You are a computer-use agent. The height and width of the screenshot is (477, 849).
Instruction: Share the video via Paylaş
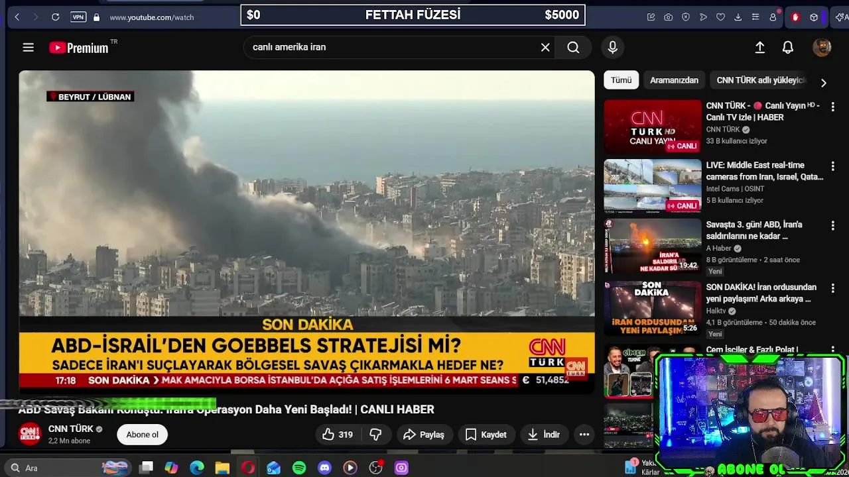pos(423,435)
